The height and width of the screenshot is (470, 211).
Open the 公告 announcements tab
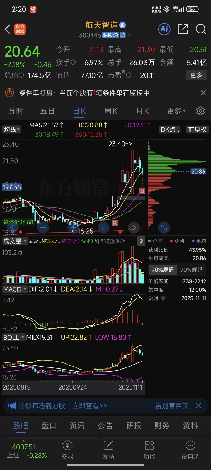pyautogui.click(x=105, y=425)
